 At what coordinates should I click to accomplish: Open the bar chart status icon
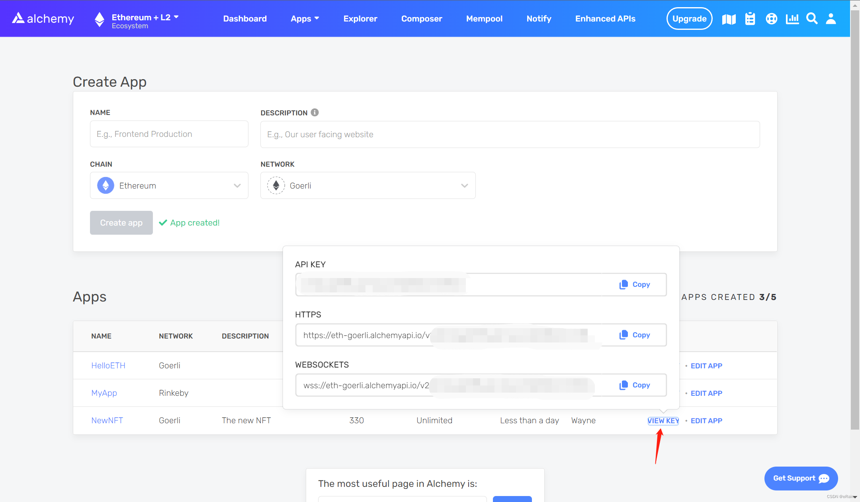click(792, 19)
